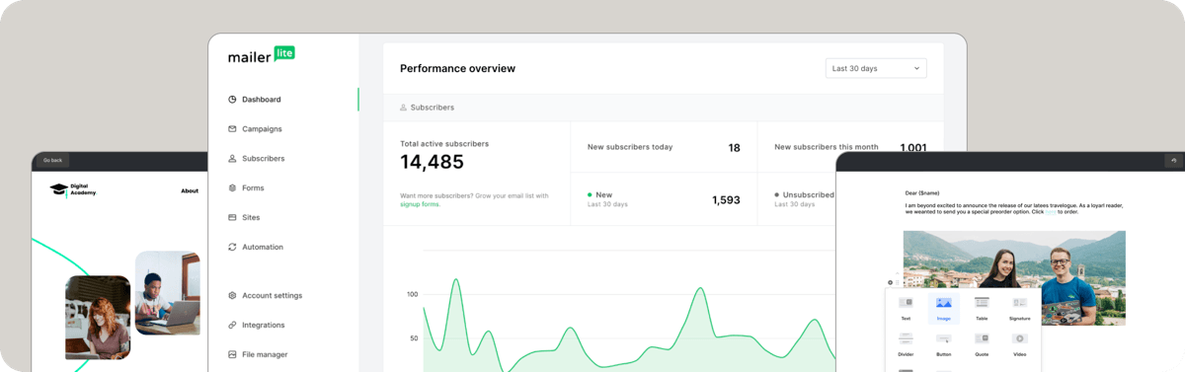Select the travel couple photo in the email
Image resolution: width=1185 pixels, height=372 pixels.
pyautogui.click(x=1014, y=278)
